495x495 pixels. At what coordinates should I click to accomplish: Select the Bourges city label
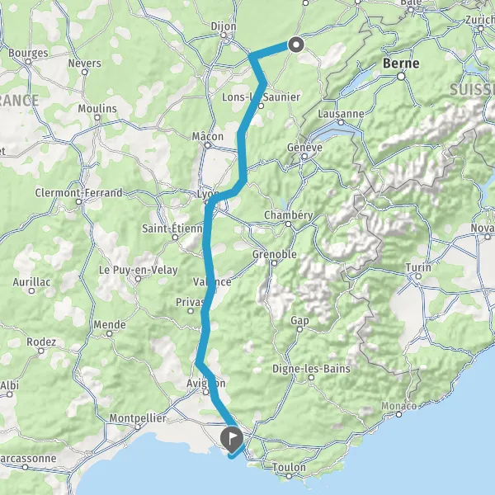[x=28, y=53]
